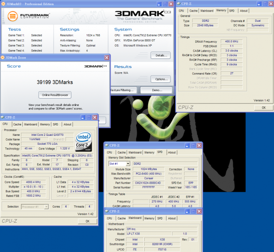Select About tab in the Memory CPU-Z window
The image size is (274, 252).
(x=244, y=11)
